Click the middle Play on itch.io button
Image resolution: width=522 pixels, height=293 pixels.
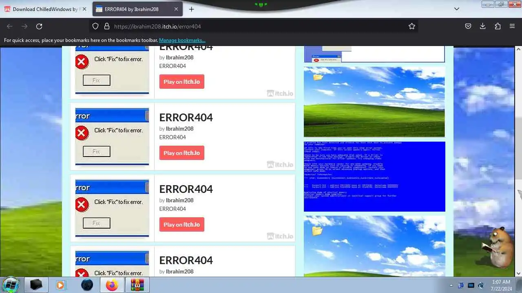181,153
